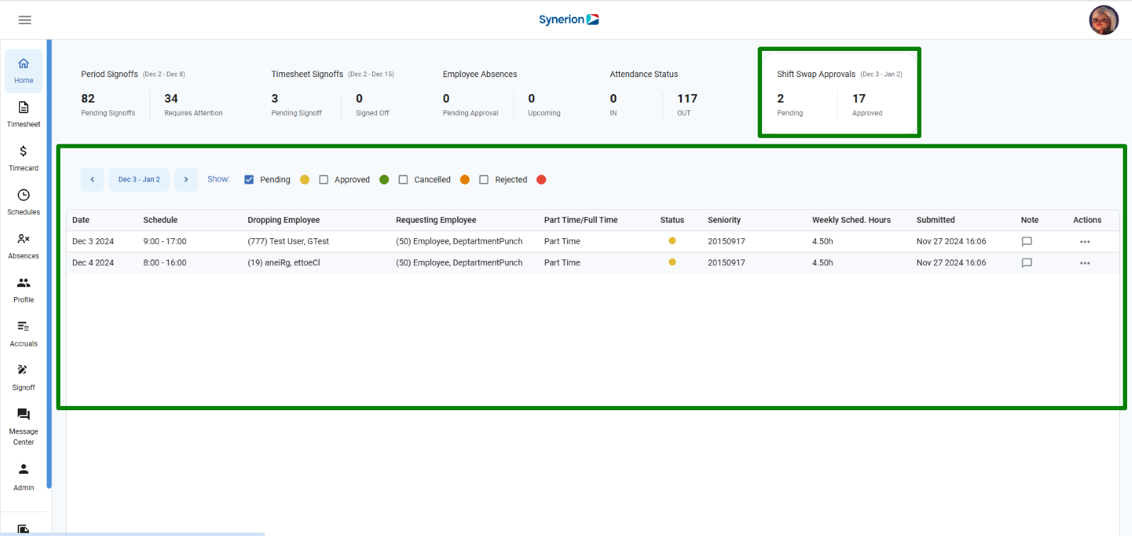Open the Shift Swap Approvals card title
The height and width of the screenshot is (536, 1132).
(816, 74)
